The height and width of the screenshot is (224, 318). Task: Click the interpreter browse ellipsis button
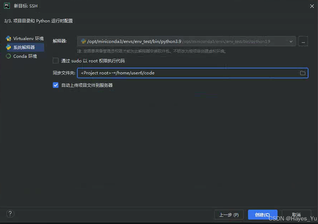303,42
